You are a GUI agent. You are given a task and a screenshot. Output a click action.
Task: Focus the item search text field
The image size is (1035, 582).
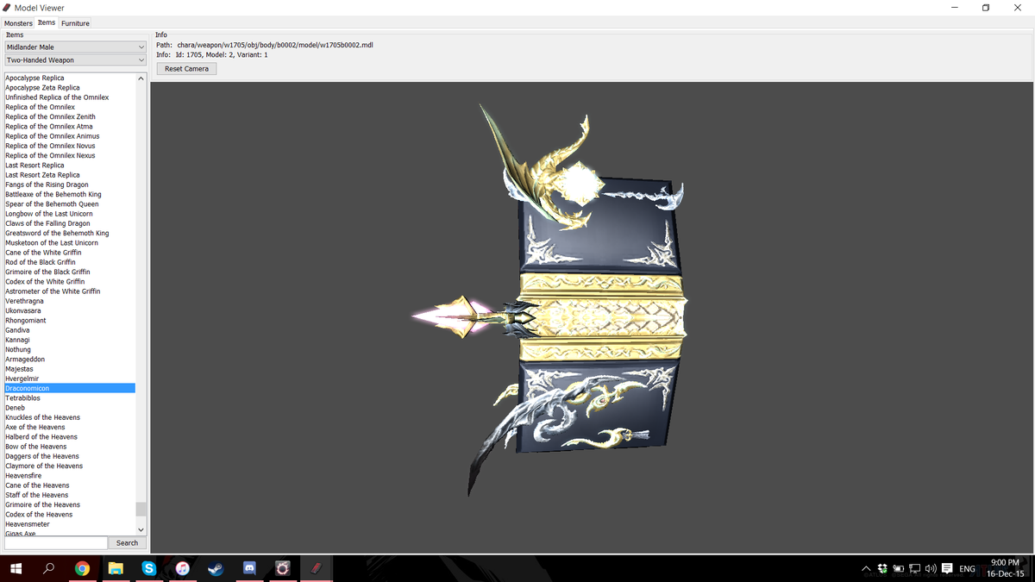[x=56, y=543]
